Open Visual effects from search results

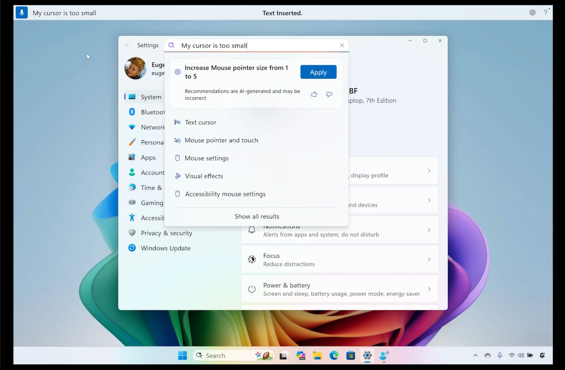pos(203,176)
